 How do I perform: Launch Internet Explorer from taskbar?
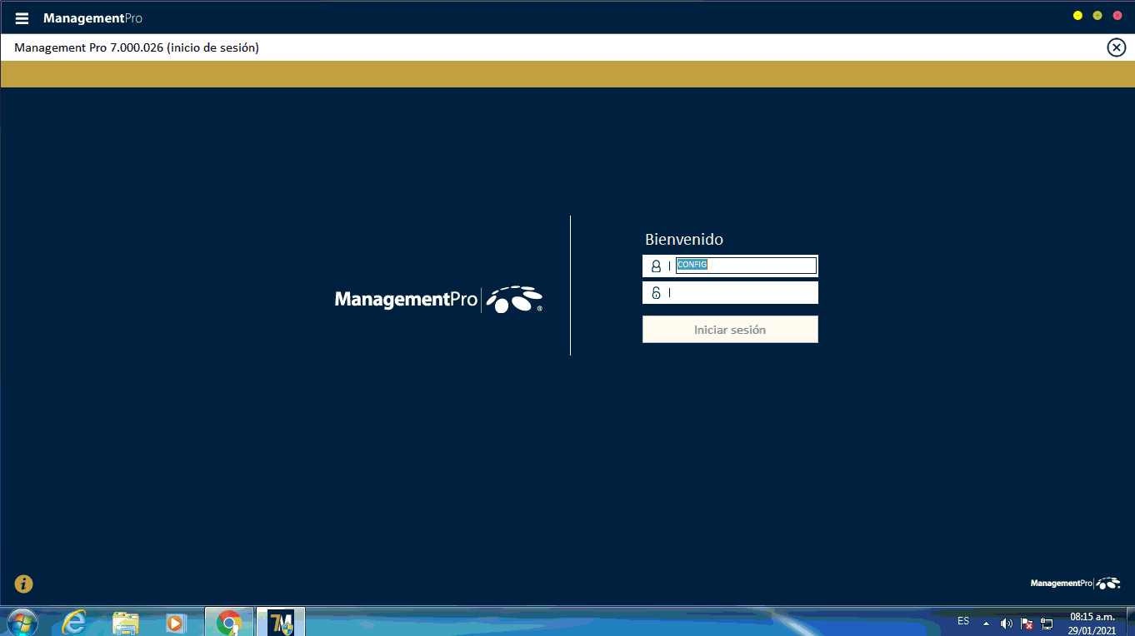click(x=75, y=622)
